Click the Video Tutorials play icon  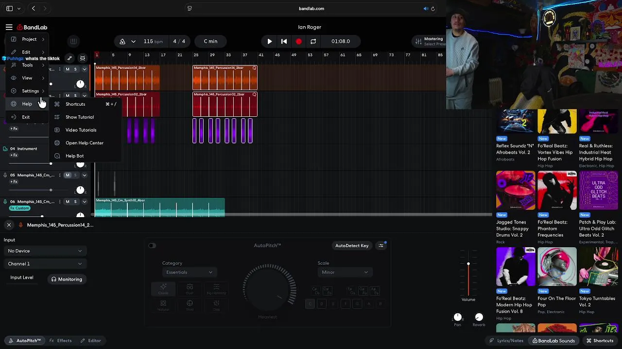57,130
